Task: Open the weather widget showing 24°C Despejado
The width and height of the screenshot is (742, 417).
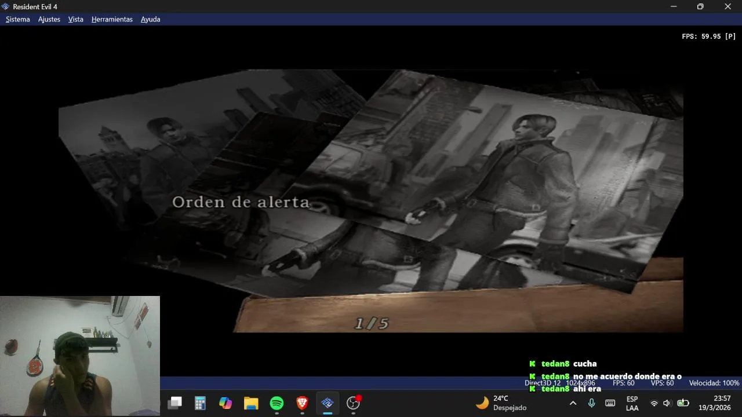Action: (502, 403)
